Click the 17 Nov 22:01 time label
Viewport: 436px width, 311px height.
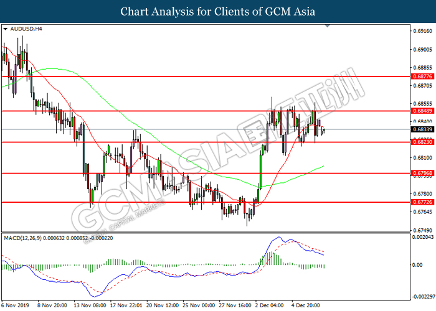[x=126, y=305]
